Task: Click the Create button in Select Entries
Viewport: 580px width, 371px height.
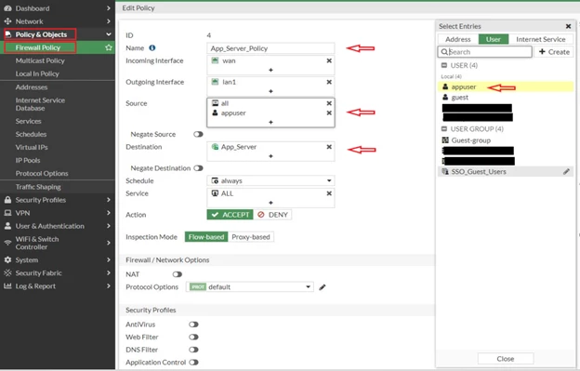Action: [x=554, y=52]
